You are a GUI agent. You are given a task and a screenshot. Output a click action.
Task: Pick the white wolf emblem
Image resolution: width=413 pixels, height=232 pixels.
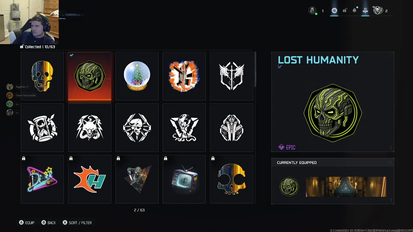[90, 128]
